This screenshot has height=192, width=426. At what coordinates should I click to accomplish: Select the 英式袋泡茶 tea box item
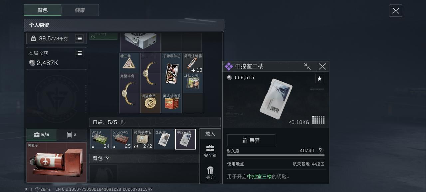pos(172,103)
